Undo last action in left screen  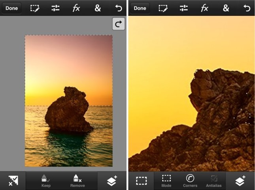click(x=119, y=8)
